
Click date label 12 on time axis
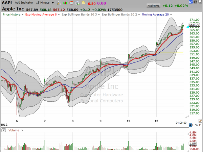click(x=129, y=121)
